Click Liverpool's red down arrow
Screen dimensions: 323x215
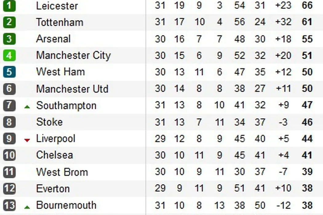click(x=27, y=140)
